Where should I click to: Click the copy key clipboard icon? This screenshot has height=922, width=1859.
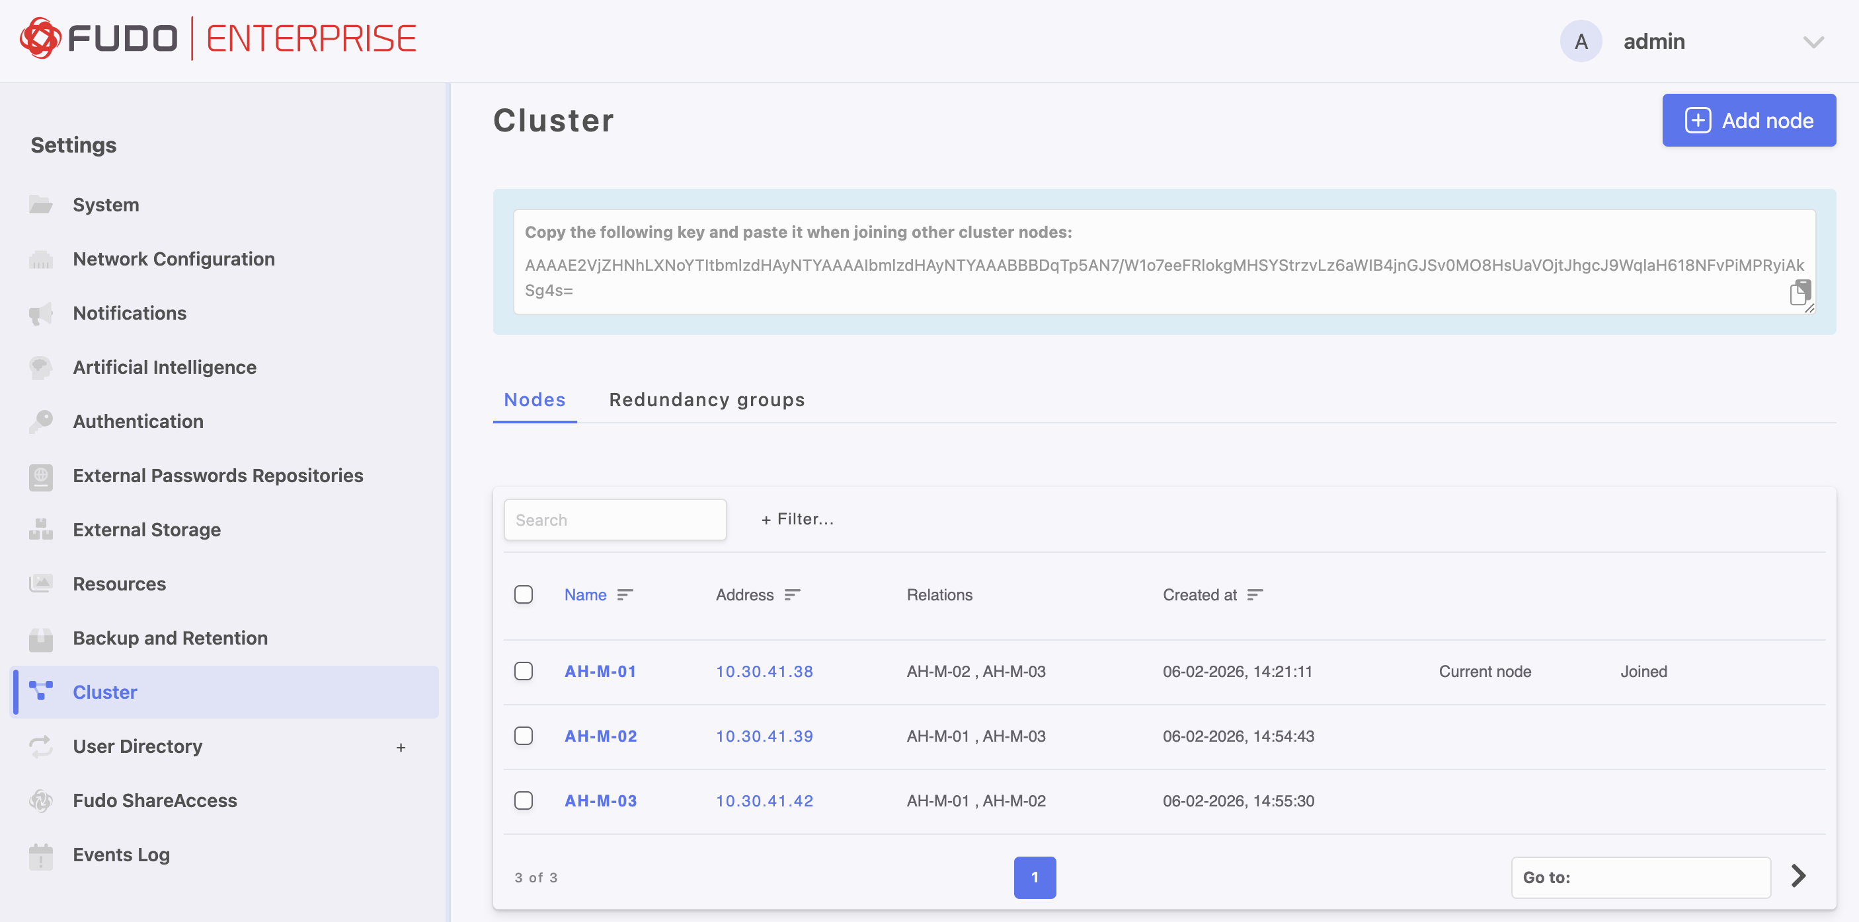(x=1800, y=292)
